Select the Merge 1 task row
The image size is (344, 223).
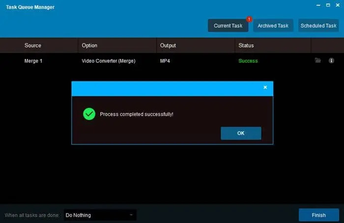coord(33,61)
